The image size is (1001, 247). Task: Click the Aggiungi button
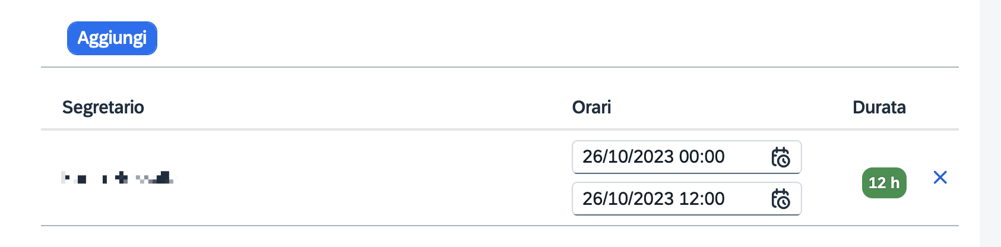coord(112,38)
